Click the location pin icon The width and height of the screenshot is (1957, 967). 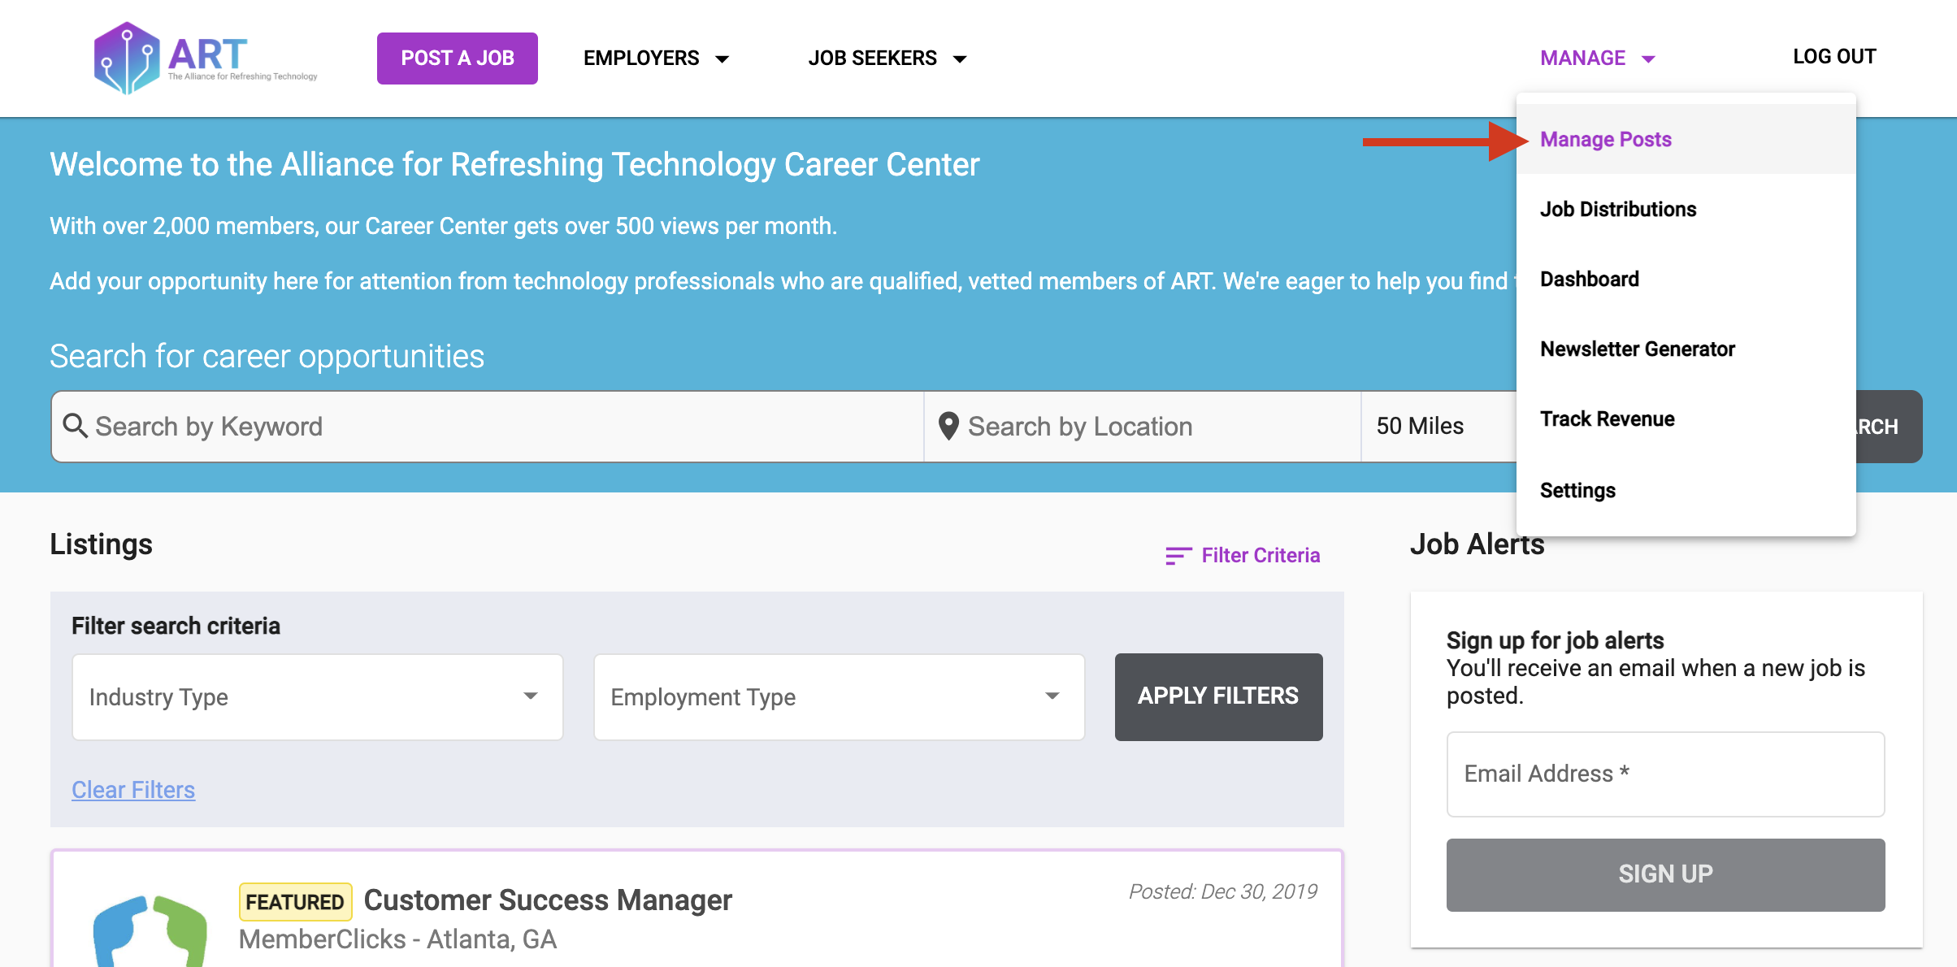coord(948,426)
